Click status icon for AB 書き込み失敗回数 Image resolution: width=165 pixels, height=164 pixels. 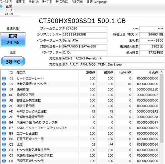pyautogui.click(x=4, y=100)
